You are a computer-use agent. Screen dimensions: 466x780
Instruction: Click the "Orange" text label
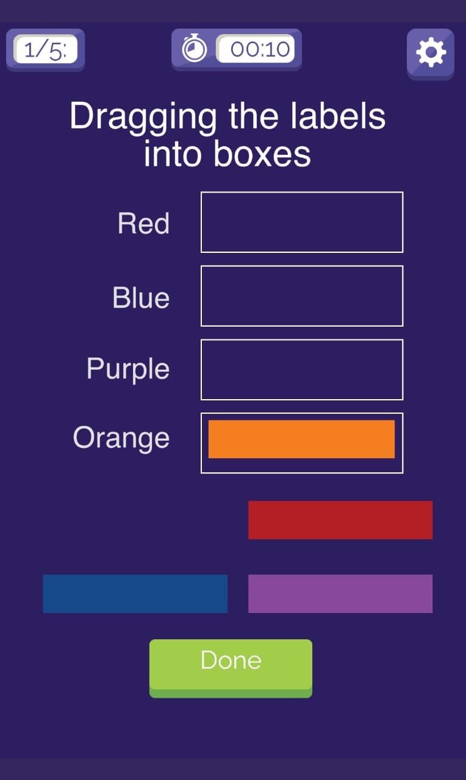coord(121,438)
